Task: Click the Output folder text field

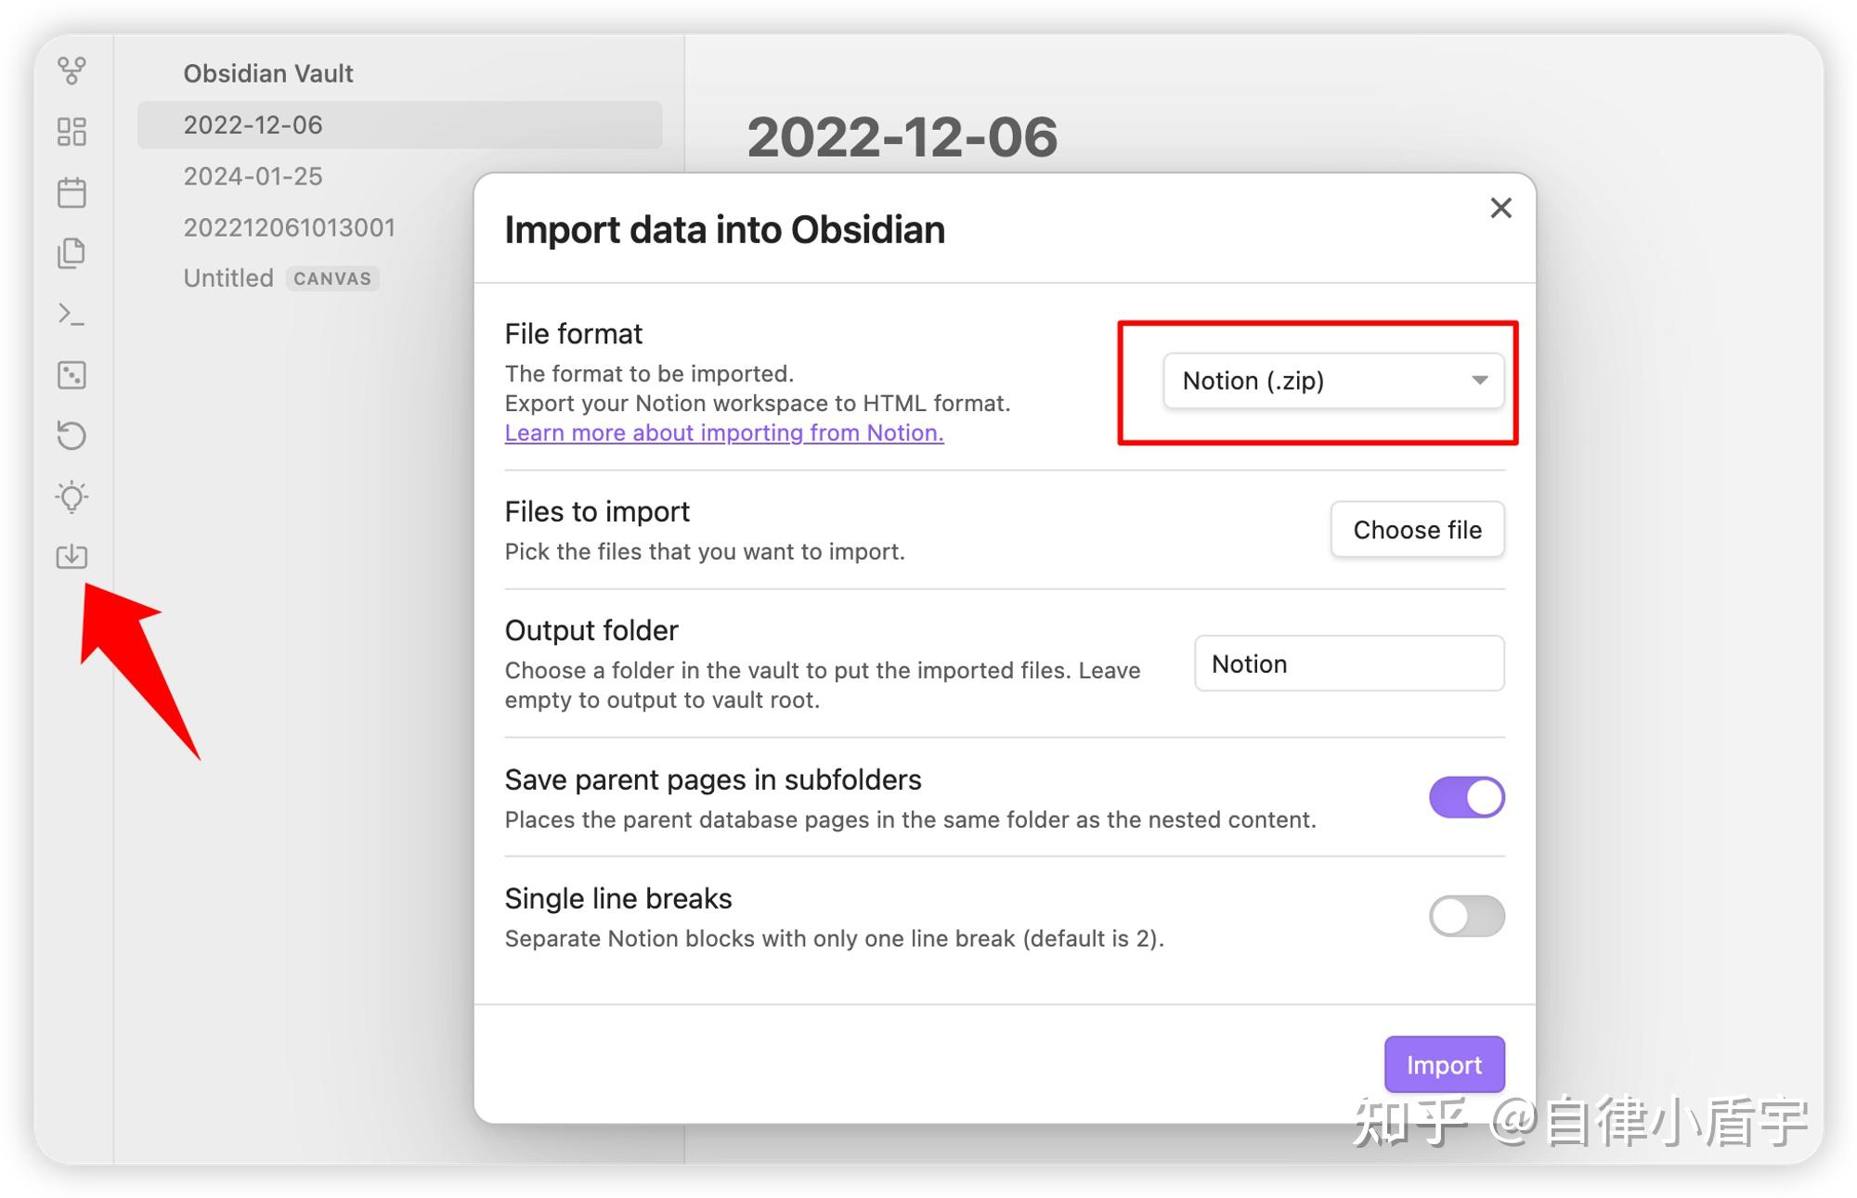Action: (1348, 663)
